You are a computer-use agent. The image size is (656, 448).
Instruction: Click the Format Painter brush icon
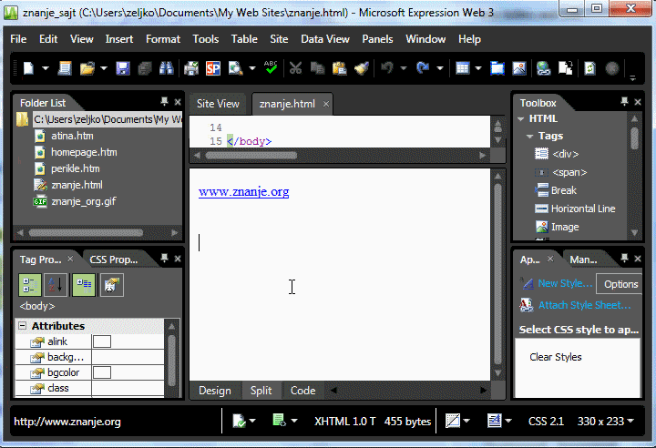tap(361, 68)
